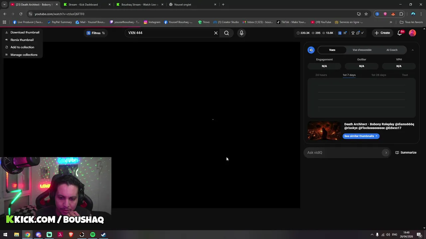Expand hidden bookmarks chevron
The image size is (426, 239).
click(x=391, y=22)
